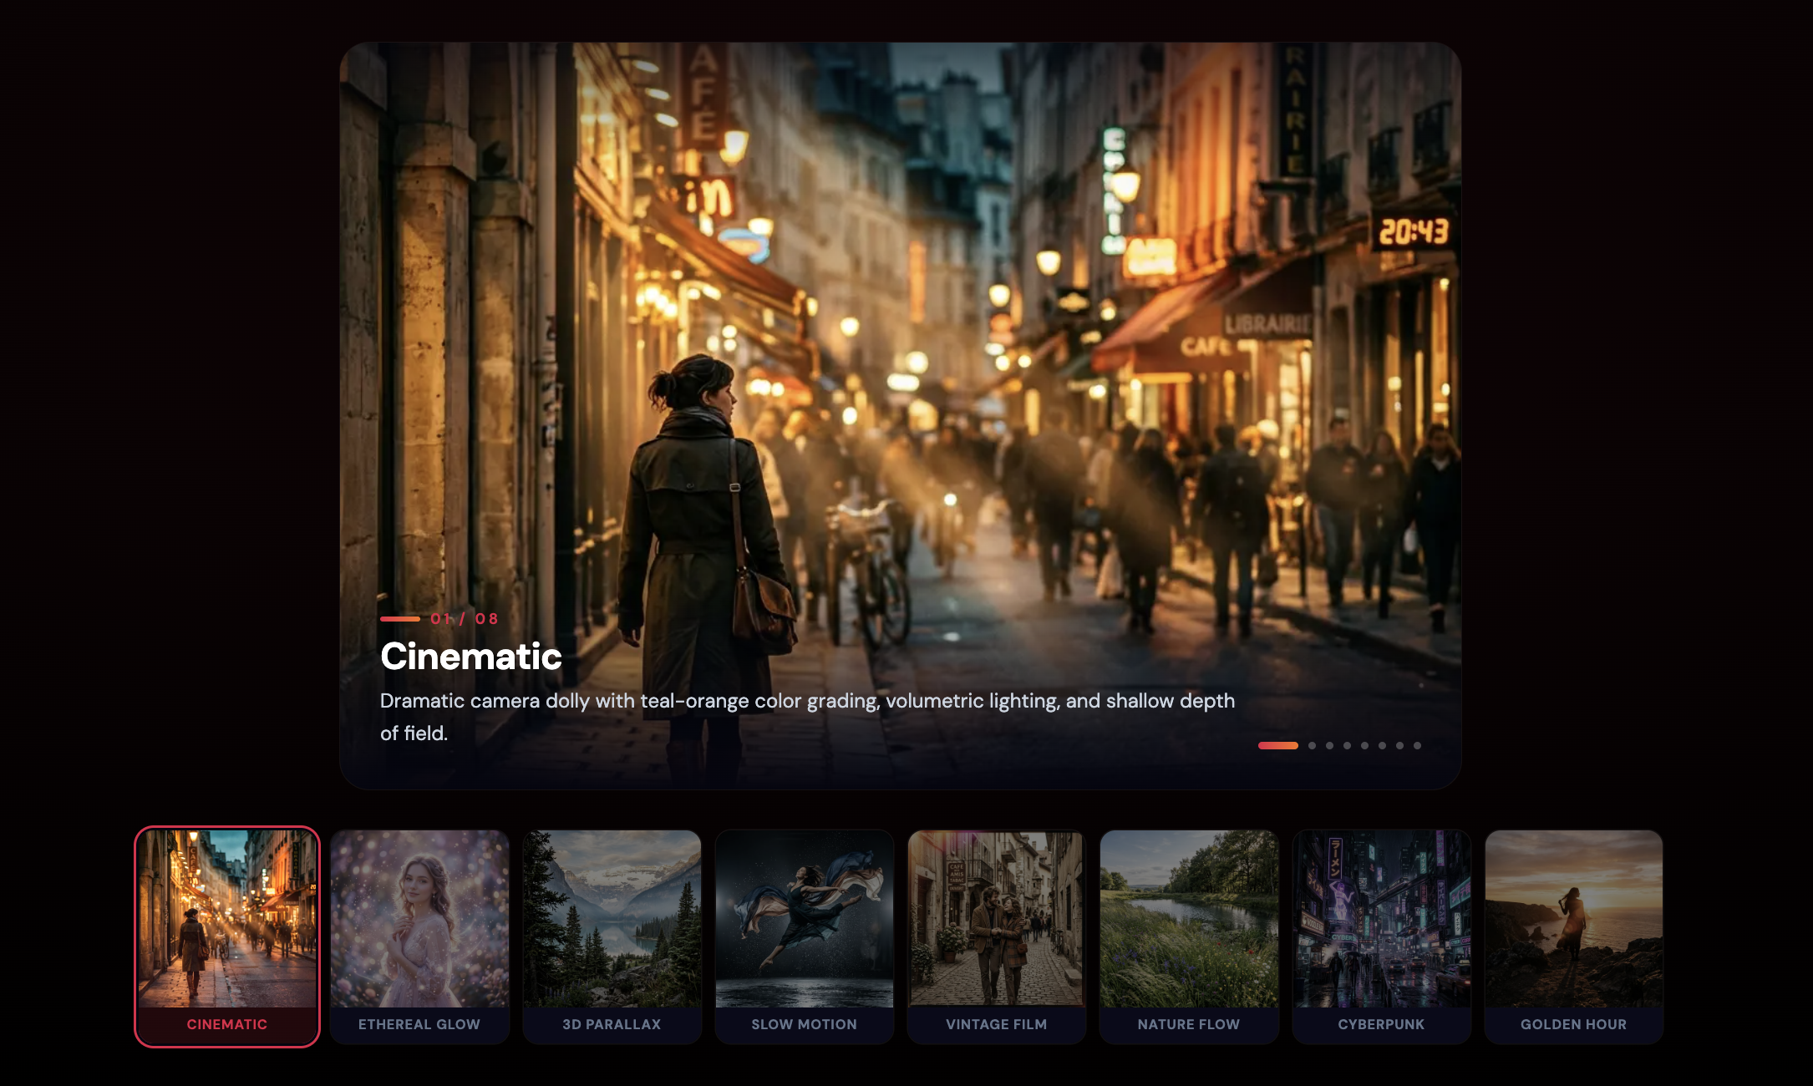Click the active orange pagination indicator

click(1277, 745)
